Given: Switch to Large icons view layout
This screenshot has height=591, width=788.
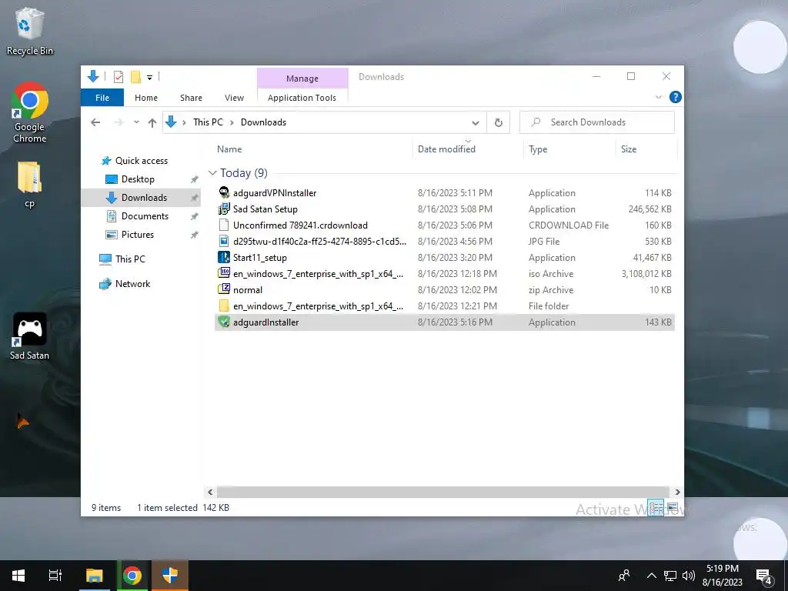Looking at the screenshot, I should tap(673, 508).
